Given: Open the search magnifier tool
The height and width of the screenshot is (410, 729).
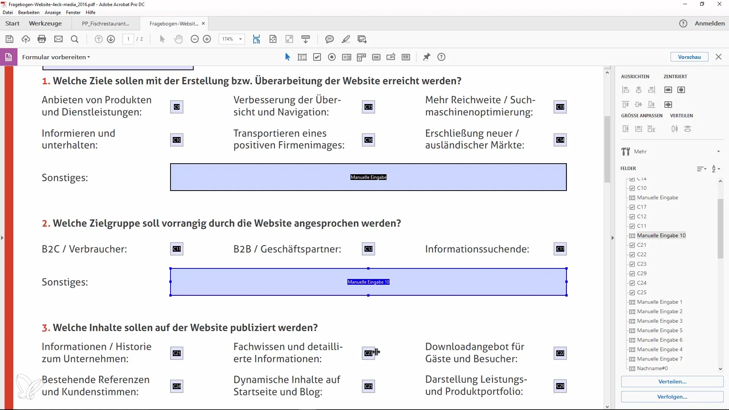Looking at the screenshot, I should (x=74, y=39).
